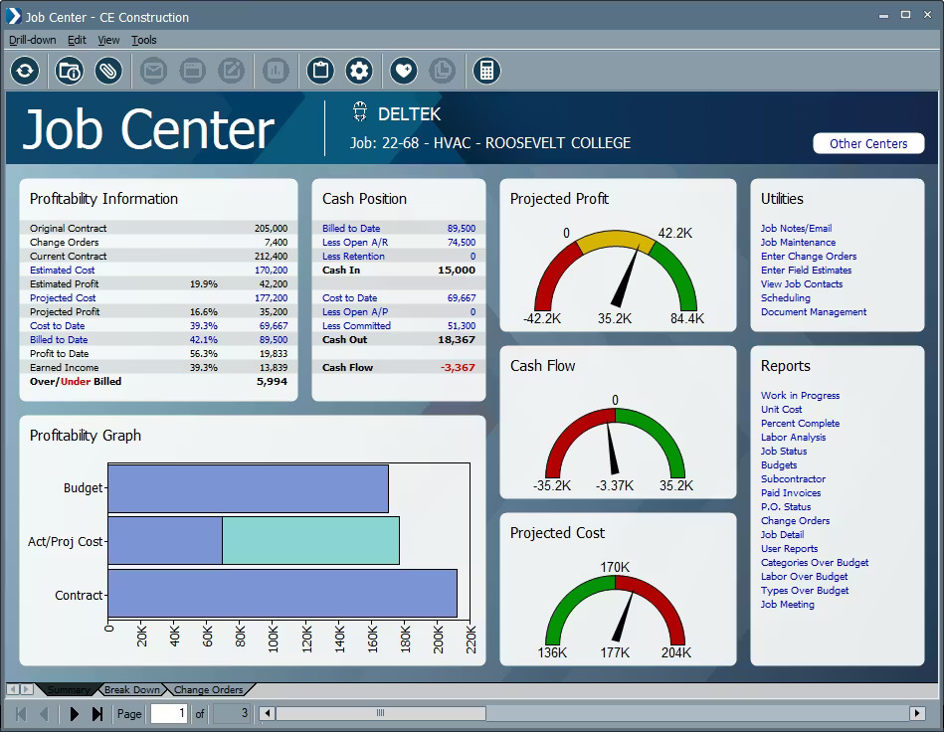The height and width of the screenshot is (732, 944).
Task: Open the calculator toolbar icon
Action: point(486,71)
